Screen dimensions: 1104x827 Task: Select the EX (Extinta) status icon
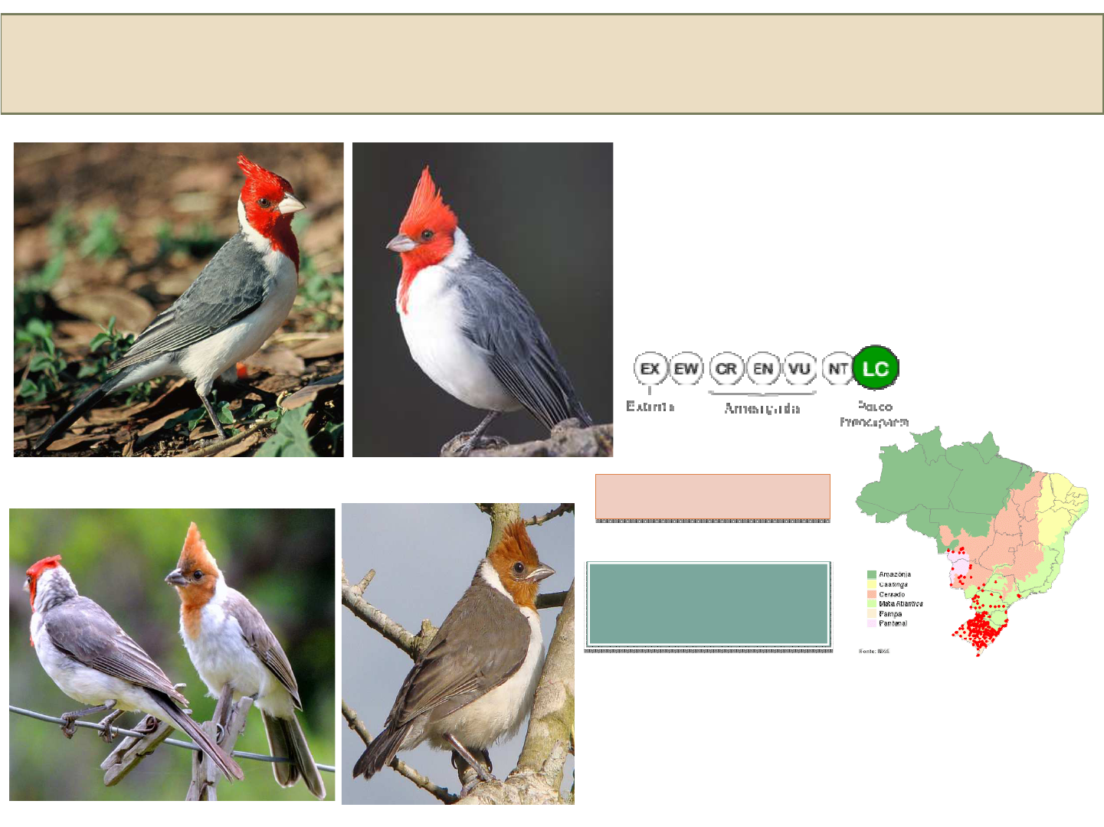(x=650, y=368)
